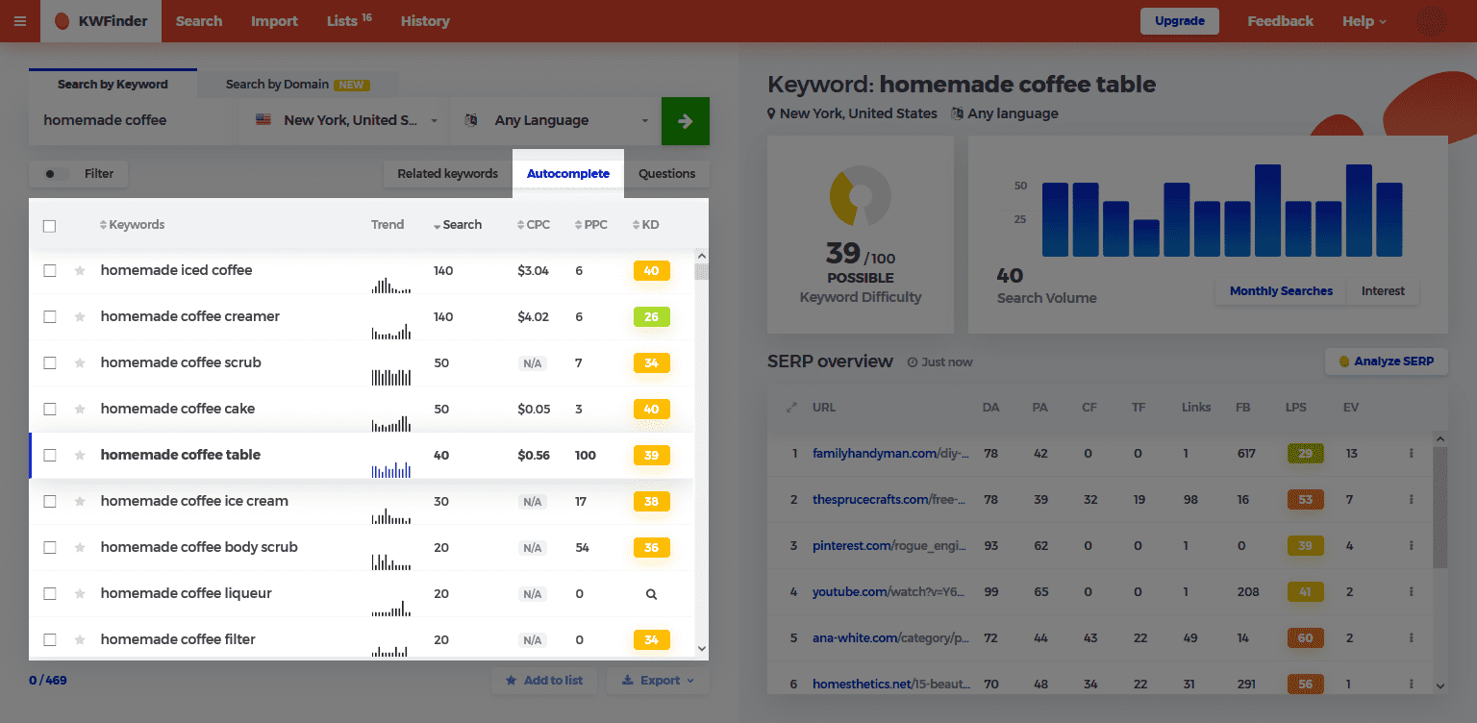
Task: Check the homemade iced coffee row
Action: [50, 271]
